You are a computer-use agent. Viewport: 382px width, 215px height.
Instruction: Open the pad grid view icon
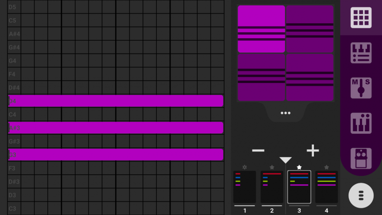(x=361, y=18)
